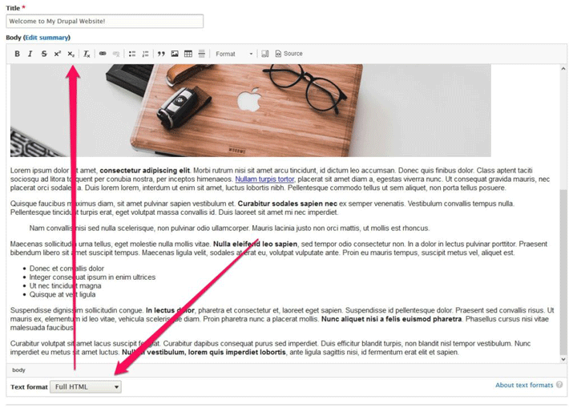Open the Text format Full HTML dropdown
573x412 pixels.
[x=86, y=387]
